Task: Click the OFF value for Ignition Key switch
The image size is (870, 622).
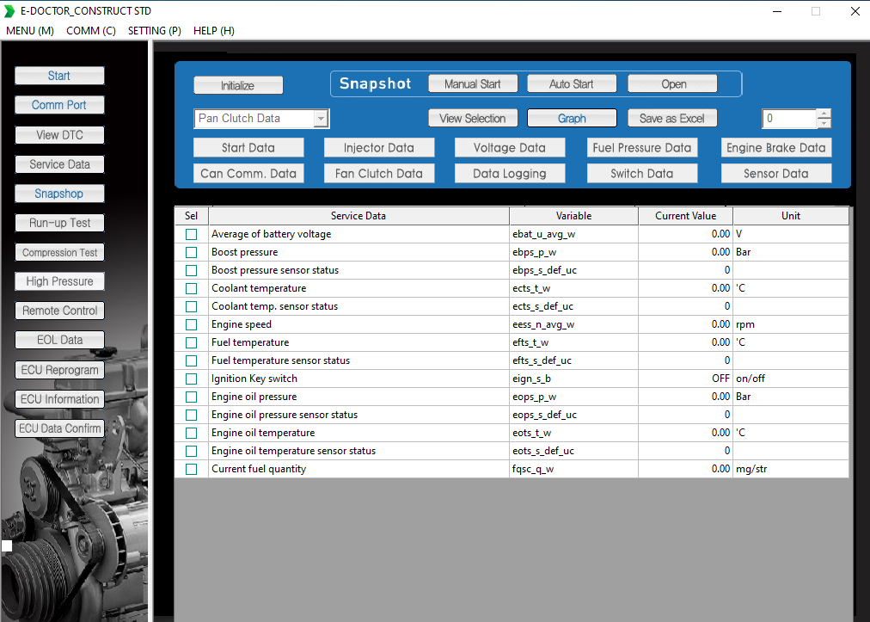Action: tap(720, 379)
